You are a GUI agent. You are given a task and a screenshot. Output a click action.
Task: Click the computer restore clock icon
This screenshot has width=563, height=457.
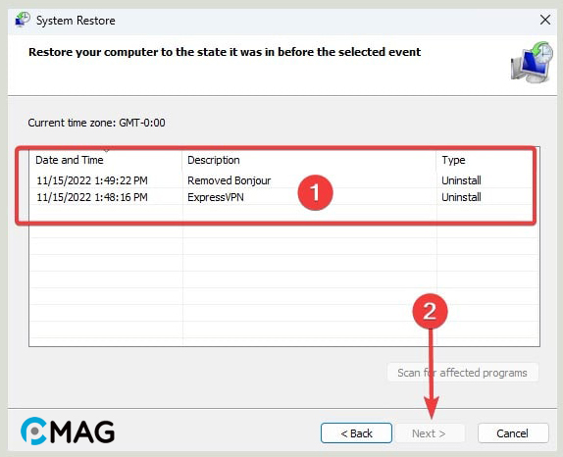pyautogui.click(x=532, y=62)
